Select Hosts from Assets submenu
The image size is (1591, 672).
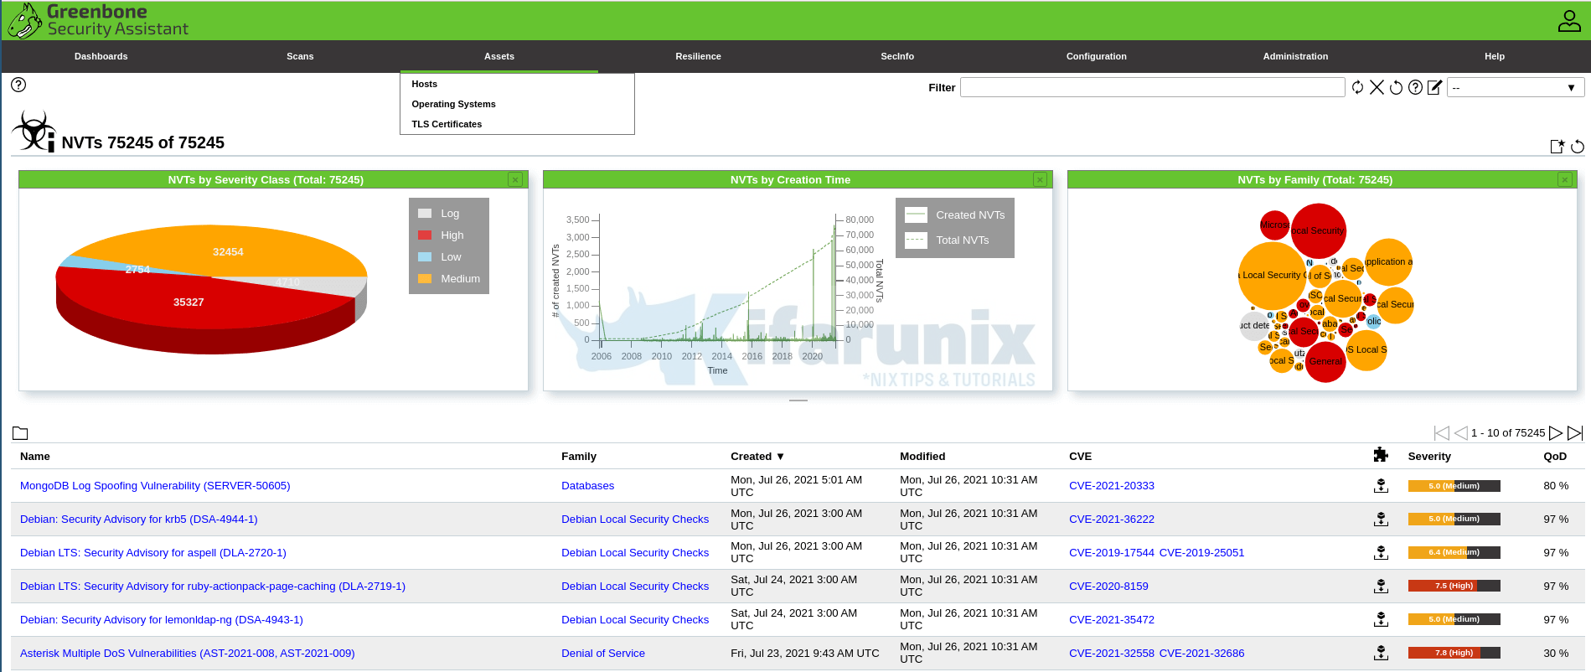[x=517, y=84]
